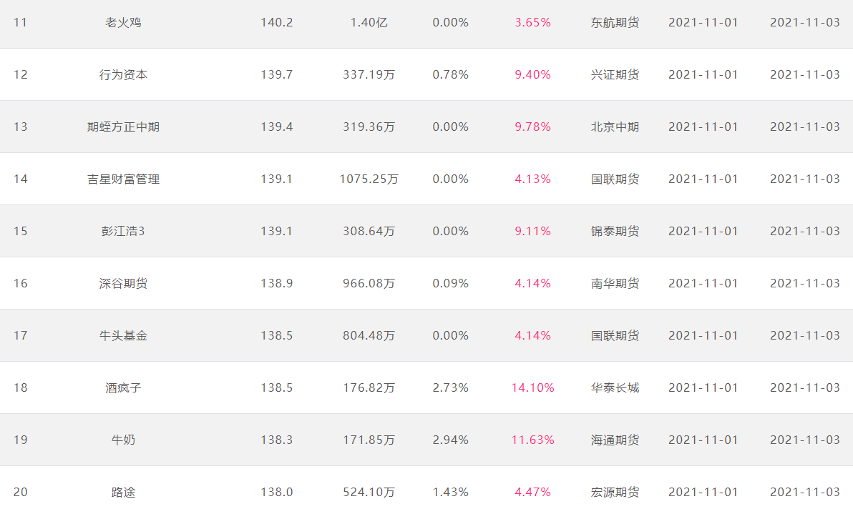Click the 1075.25万 amount cell

click(x=369, y=179)
